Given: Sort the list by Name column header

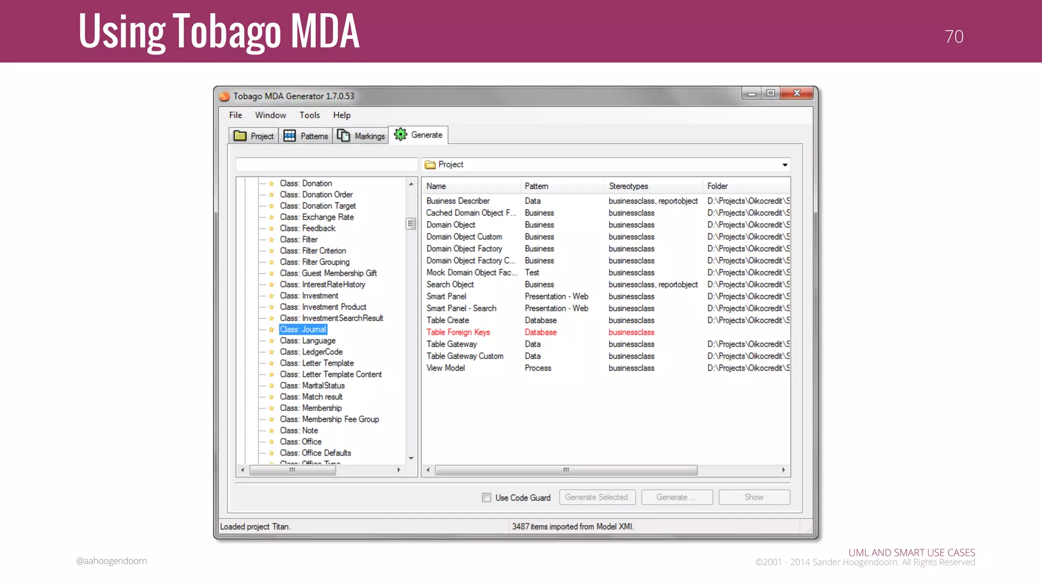Looking at the screenshot, I should tap(471, 186).
